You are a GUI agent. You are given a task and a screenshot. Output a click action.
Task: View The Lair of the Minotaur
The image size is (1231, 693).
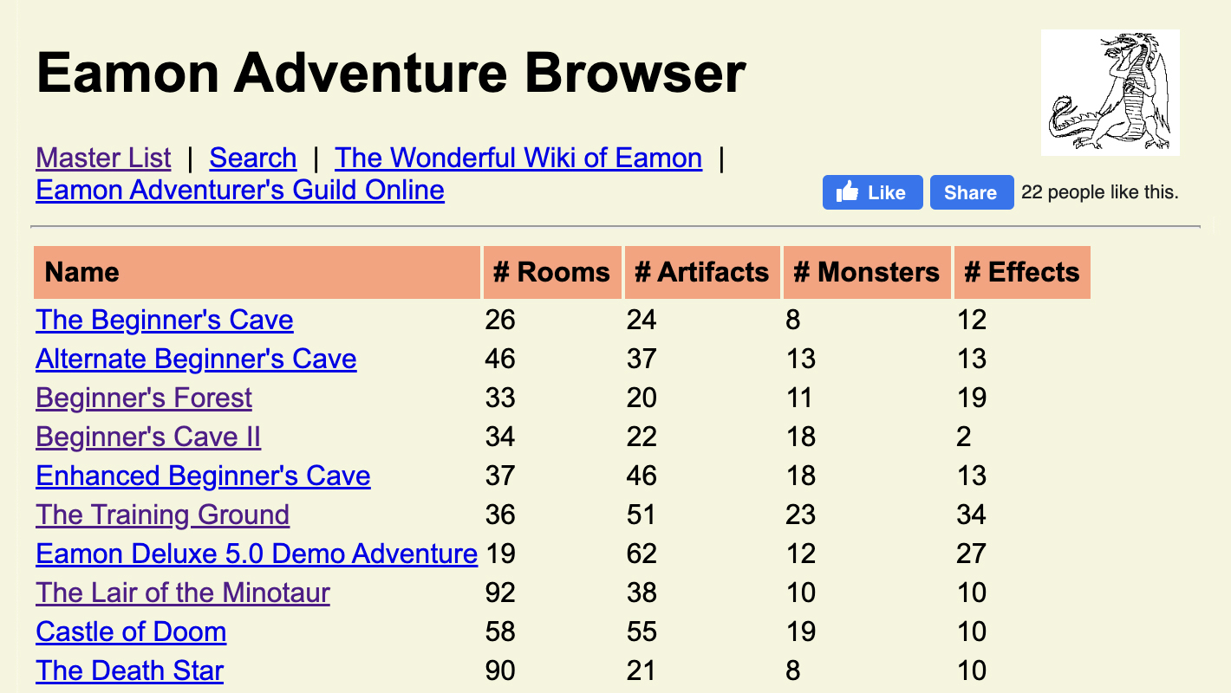point(183,593)
